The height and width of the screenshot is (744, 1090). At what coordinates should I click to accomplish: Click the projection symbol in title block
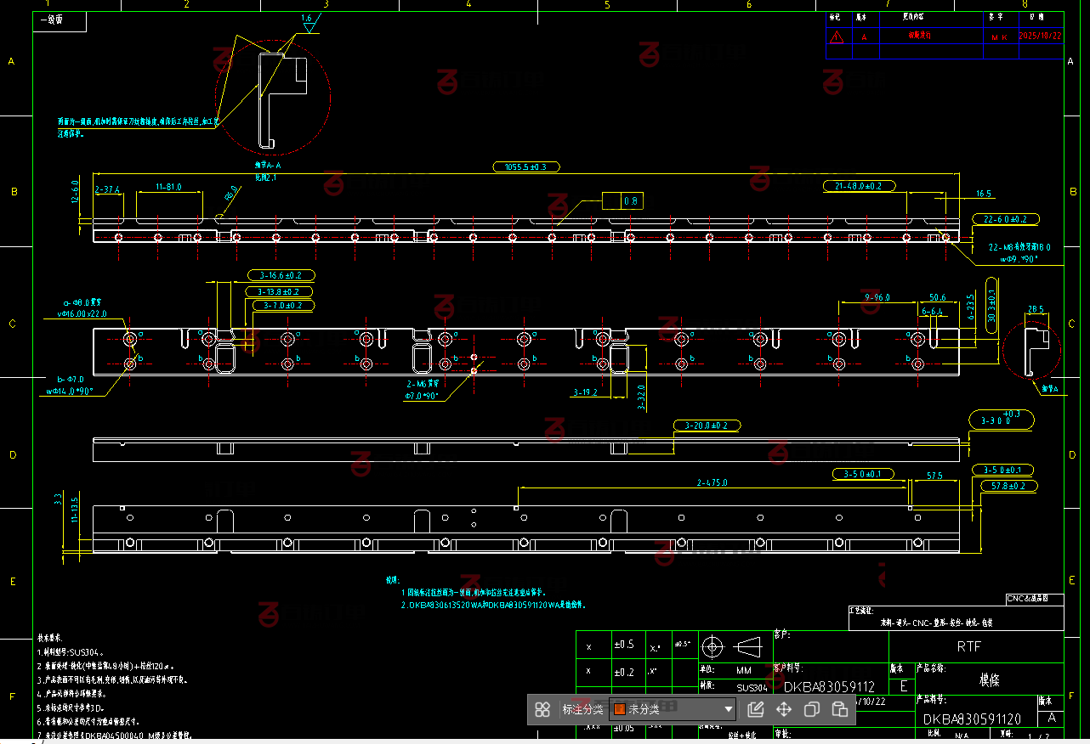point(730,647)
